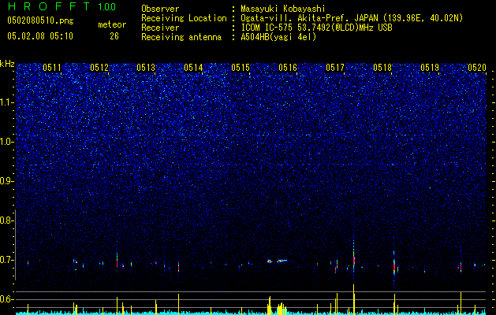Click the meteor count value 26

(114, 36)
